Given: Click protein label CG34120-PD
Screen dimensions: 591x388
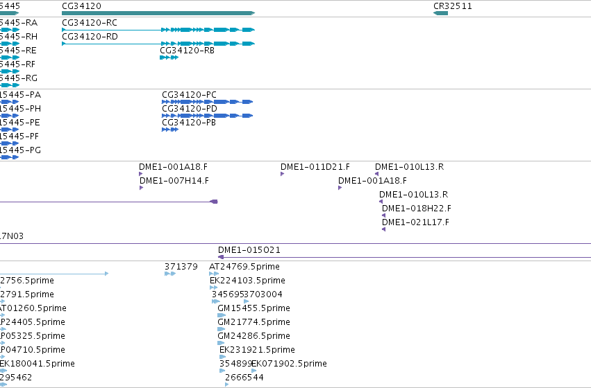Looking at the screenshot, I should (x=190, y=109).
